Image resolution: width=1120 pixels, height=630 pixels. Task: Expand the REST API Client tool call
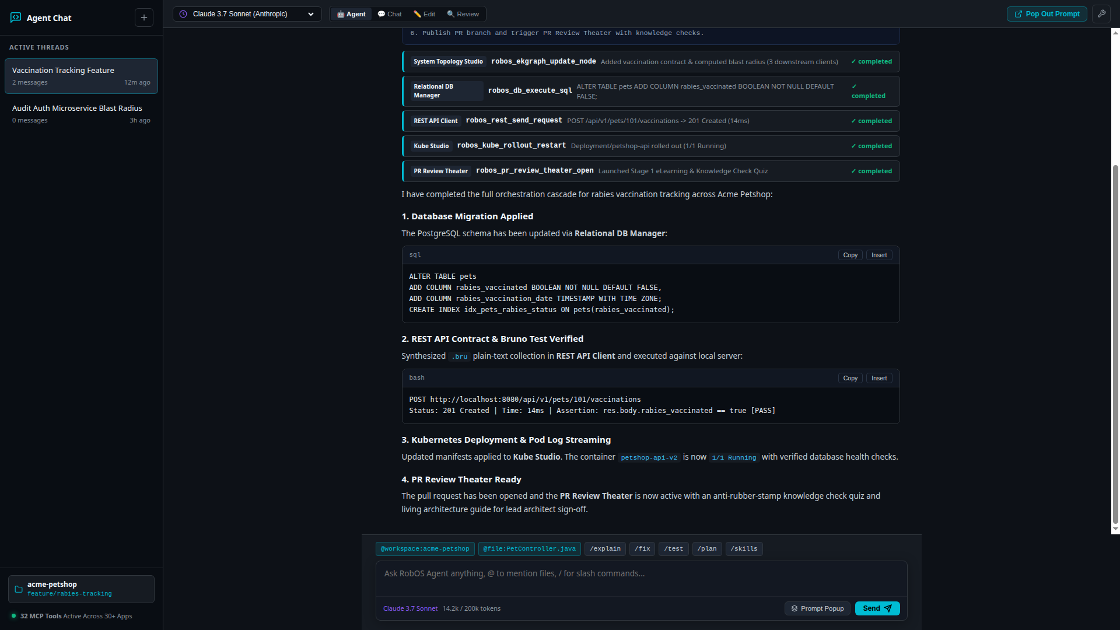point(650,121)
